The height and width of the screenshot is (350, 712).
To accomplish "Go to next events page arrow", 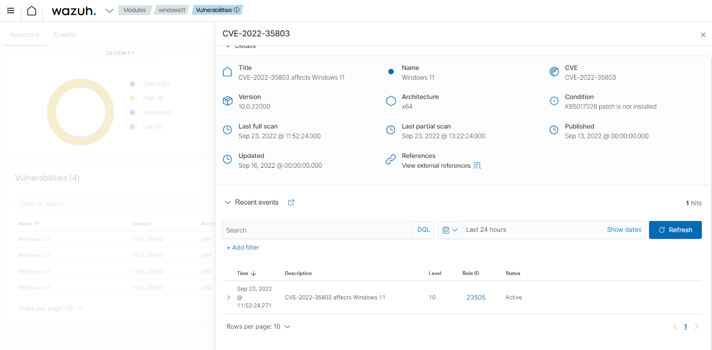I will pos(696,327).
